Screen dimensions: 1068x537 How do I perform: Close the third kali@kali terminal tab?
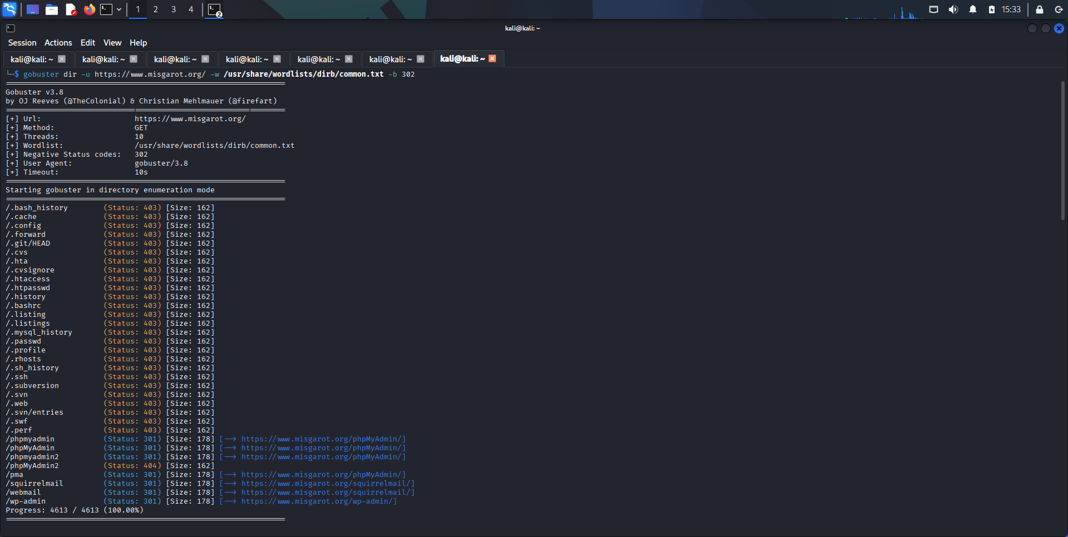(x=205, y=59)
